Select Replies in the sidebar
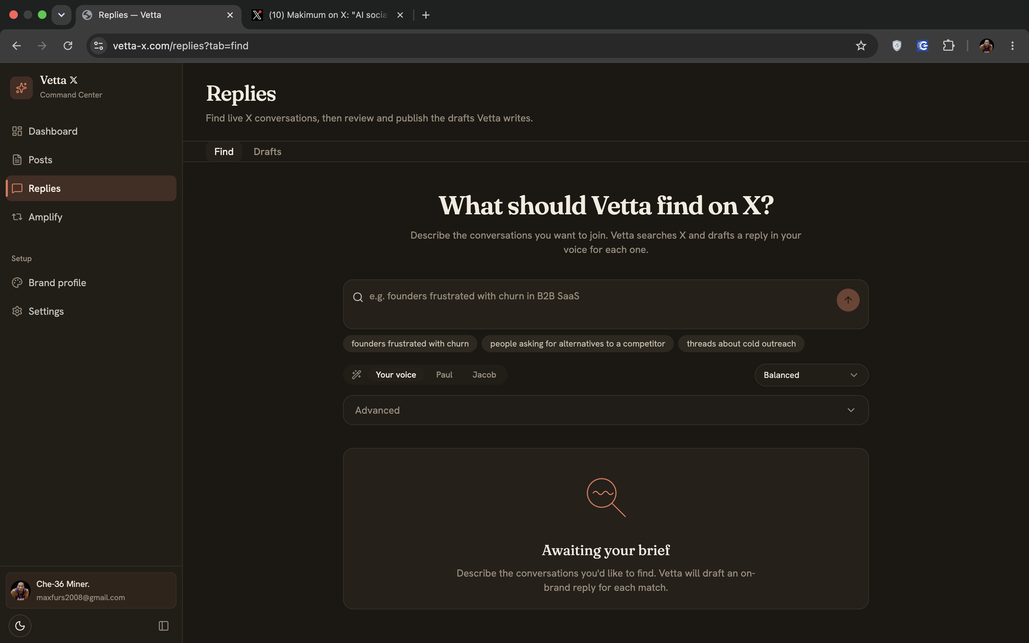 pyautogui.click(x=91, y=188)
